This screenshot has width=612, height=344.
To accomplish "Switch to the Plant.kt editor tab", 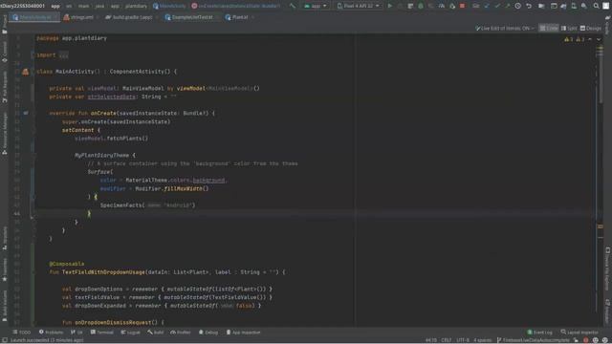I will click(x=240, y=17).
